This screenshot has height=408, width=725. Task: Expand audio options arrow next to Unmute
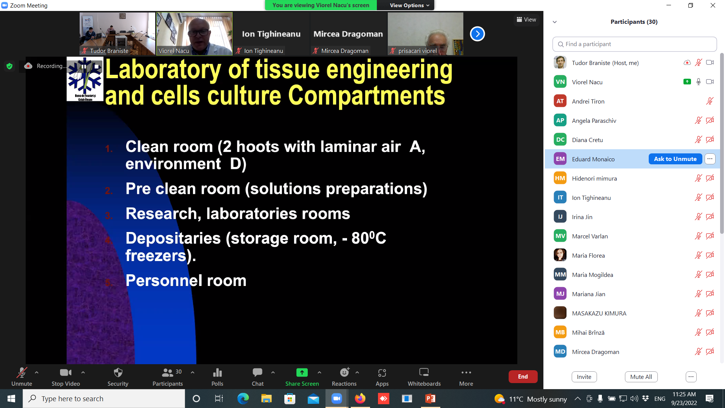[x=37, y=372]
